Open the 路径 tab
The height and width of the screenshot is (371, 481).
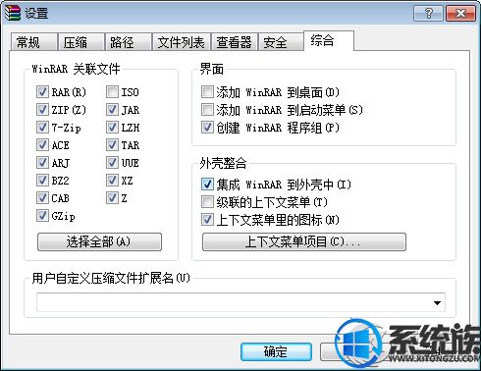(128, 42)
